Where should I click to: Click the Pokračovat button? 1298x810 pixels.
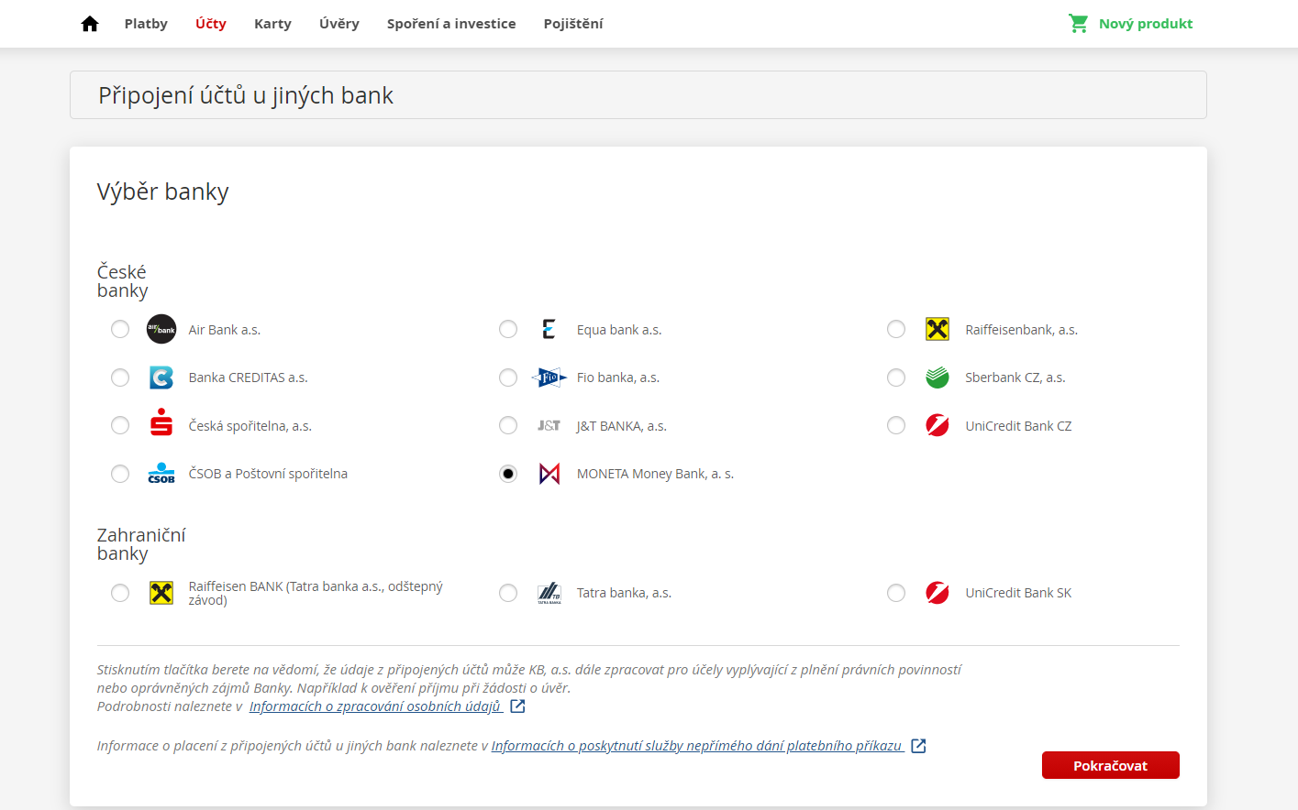1111,765
